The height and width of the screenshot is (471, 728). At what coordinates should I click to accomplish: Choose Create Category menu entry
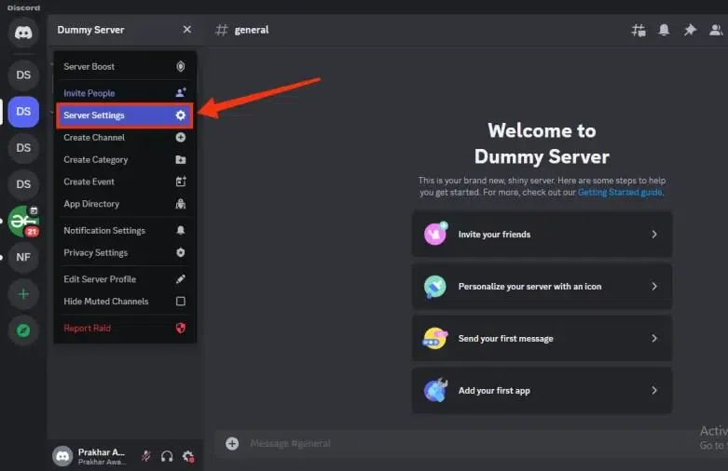125,159
